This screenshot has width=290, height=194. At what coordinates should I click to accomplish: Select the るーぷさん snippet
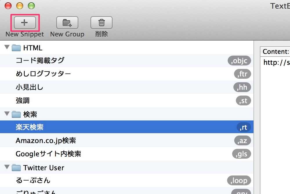(x=127, y=180)
